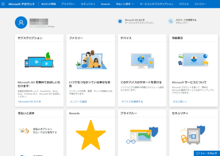Click Microsoft 365 の入手 link in subscription card
This screenshot has width=220, height=156.
(30, 102)
